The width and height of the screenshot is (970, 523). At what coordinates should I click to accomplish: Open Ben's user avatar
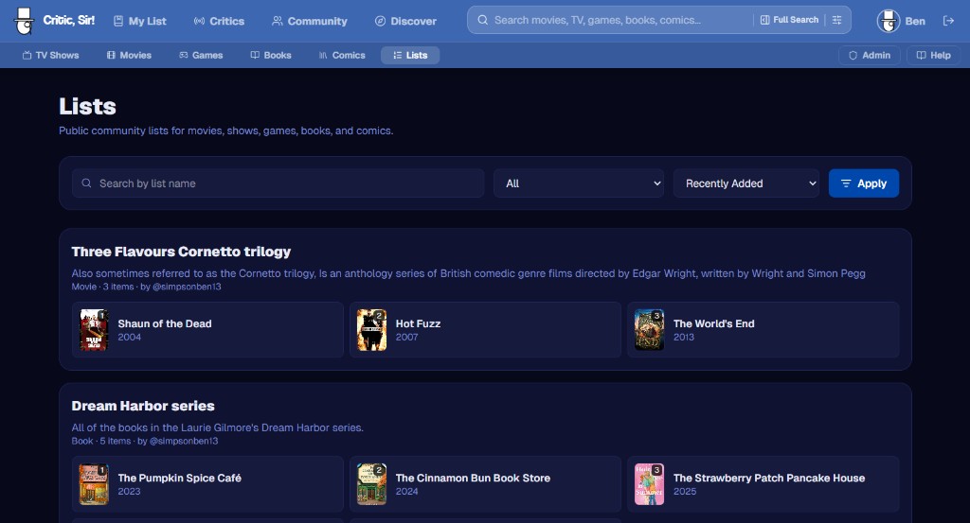point(888,21)
